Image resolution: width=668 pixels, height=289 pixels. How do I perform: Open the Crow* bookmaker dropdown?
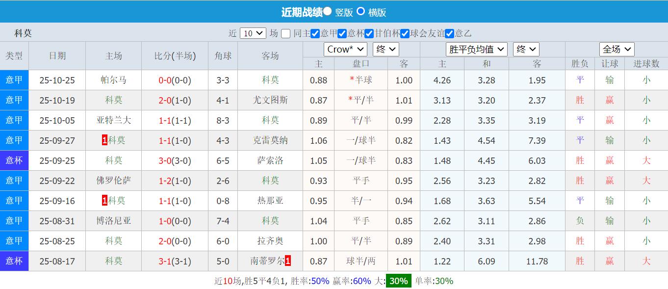coord(345,49)
